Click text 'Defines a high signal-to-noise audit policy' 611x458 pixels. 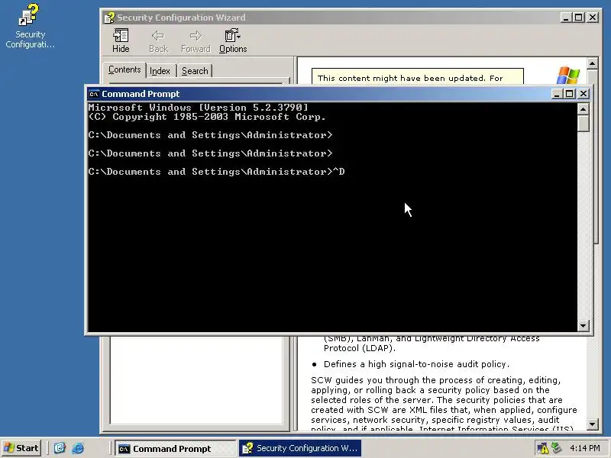(x=416, y=364)
